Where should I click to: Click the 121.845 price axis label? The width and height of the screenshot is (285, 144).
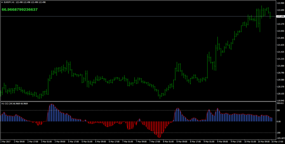point(281,38)
